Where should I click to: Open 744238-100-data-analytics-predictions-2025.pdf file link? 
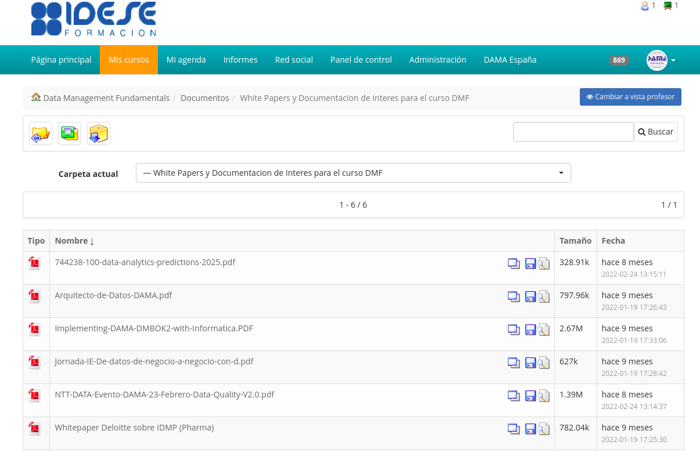[145, 262]
